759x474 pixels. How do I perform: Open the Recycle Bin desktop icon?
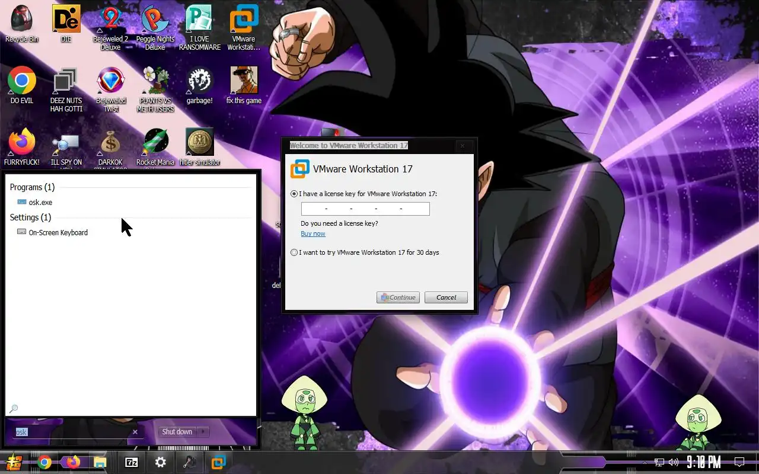click(x=22, y=24)
